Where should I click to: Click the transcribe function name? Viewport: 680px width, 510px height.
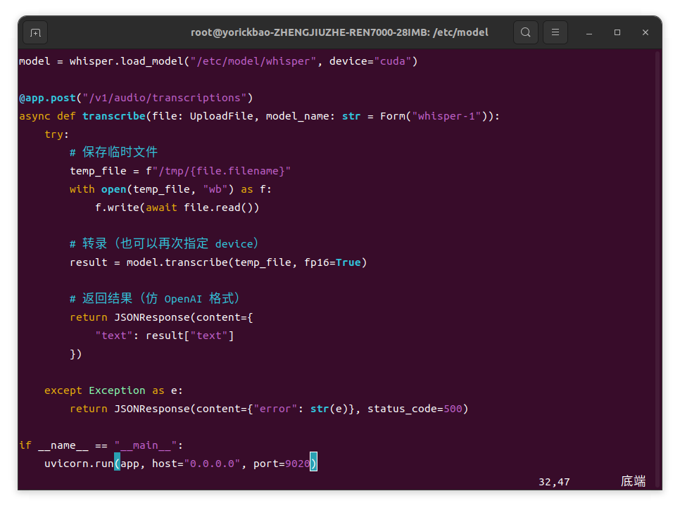[x=113, y=116]
